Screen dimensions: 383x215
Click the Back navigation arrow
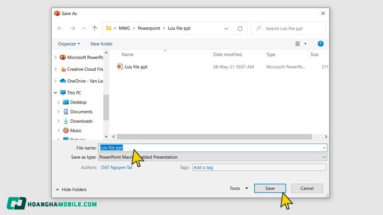(x=60, y=29)
